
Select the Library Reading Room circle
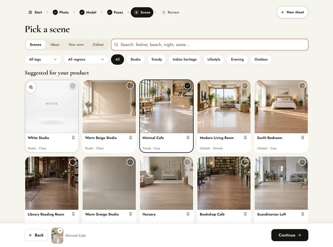72,162
